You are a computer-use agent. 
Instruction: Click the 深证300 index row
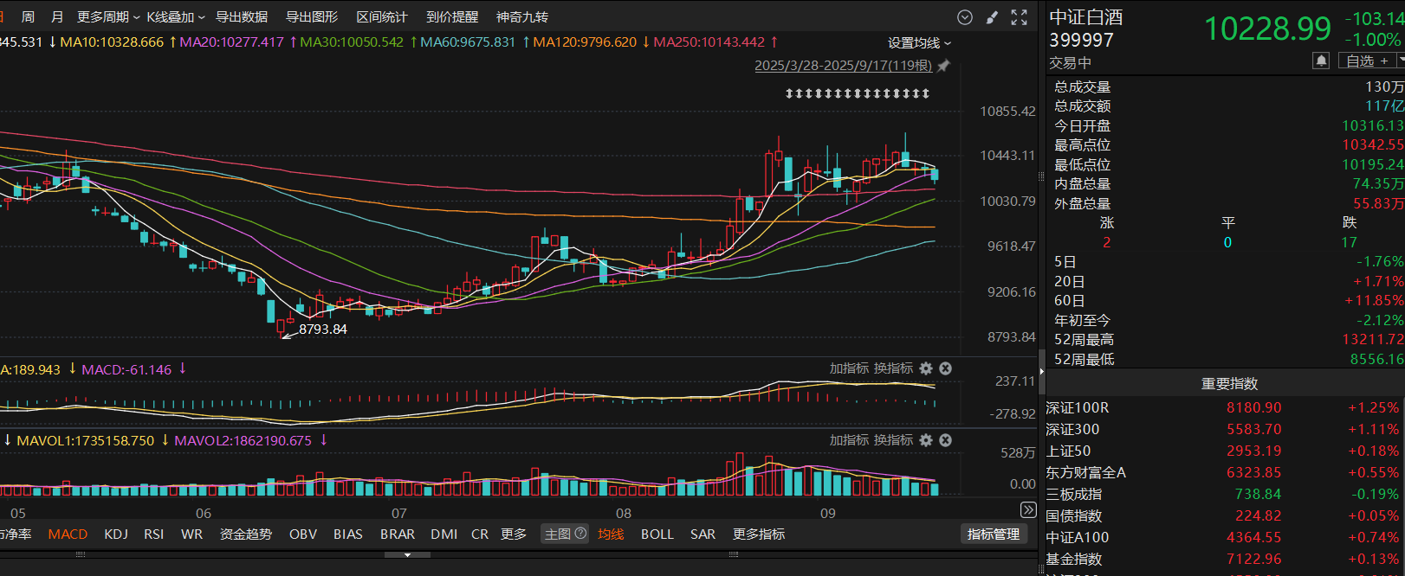point(1225,429)
